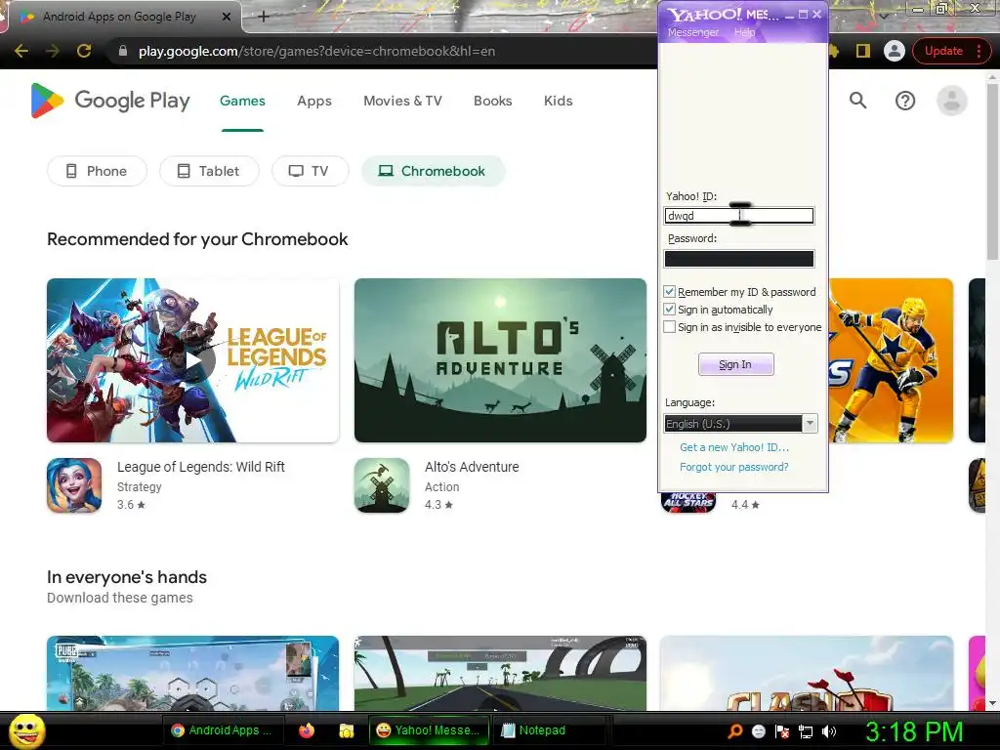This screenshot has height=750, width=1000.
Task: Reload the Google Play page
Action: pos(84,51)
